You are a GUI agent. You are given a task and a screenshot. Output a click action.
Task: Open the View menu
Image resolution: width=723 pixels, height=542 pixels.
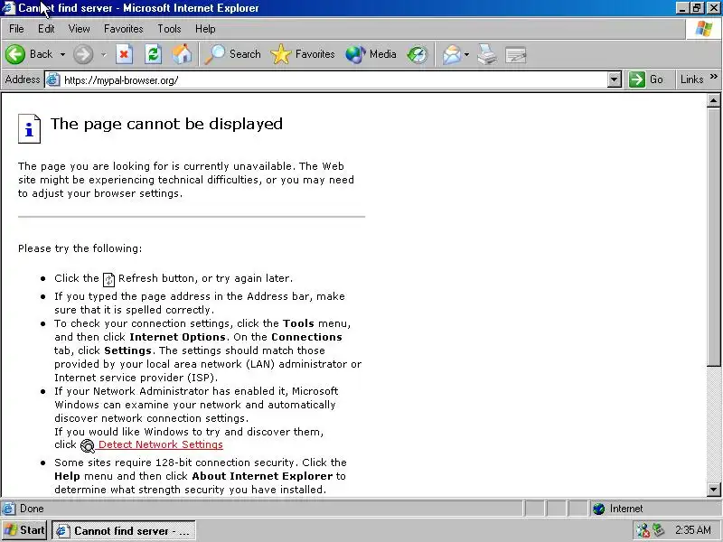(x=79, y=29)
